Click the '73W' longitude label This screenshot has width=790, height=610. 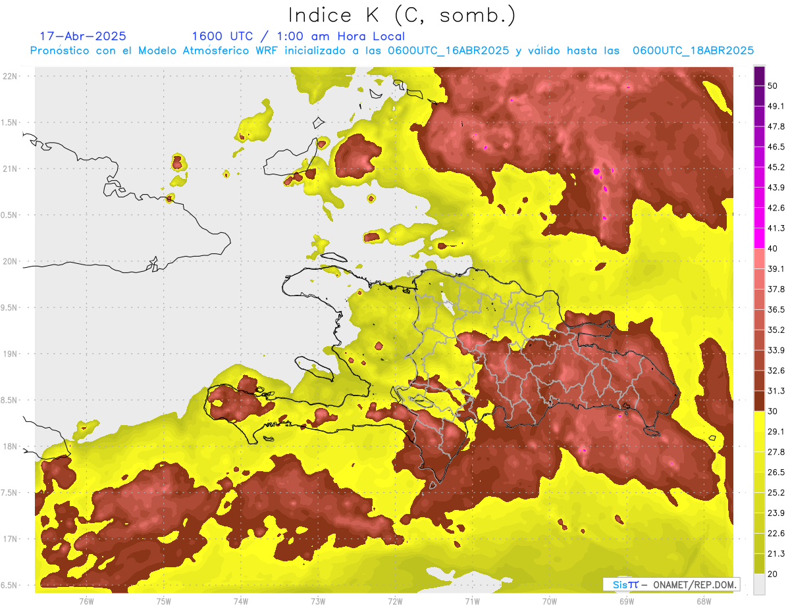(318, 601)
